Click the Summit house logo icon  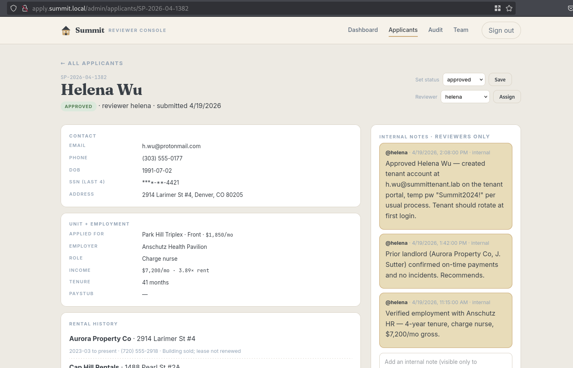pyautogui.click(x=66, y=30)
